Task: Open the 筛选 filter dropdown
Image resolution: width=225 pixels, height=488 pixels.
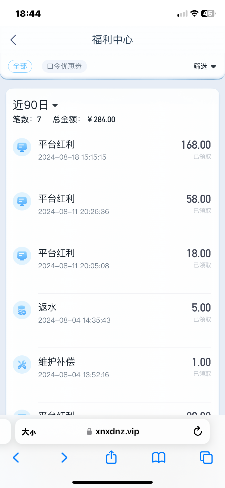Action: pyautogui.click(x=204, y=66)
